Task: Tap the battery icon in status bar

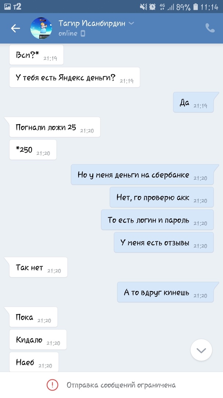Action: pyautogui.click(x=195, y=7)
